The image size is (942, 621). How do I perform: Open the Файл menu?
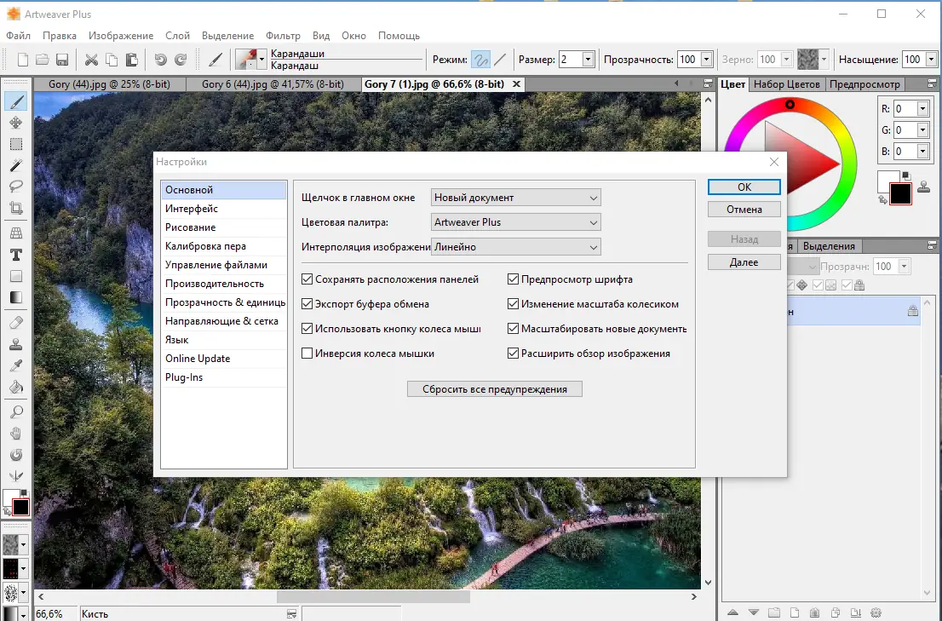(19, 36)
